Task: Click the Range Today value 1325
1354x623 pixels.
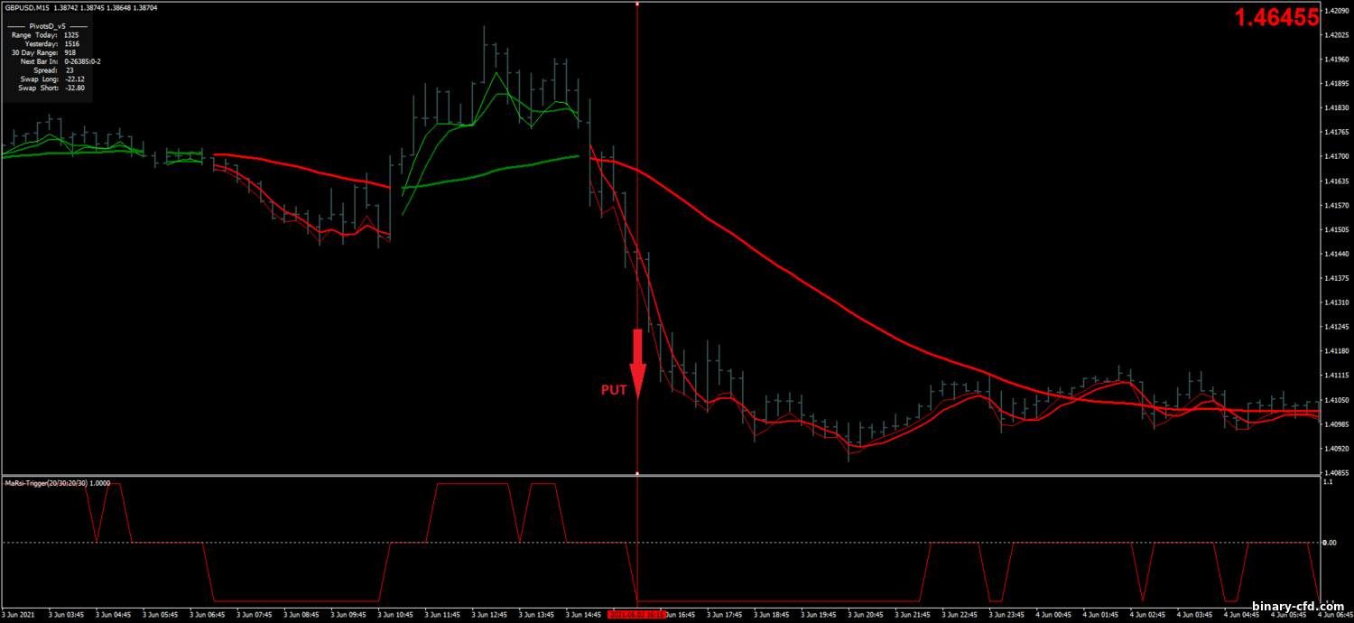Action: click(x=71, y=34)
